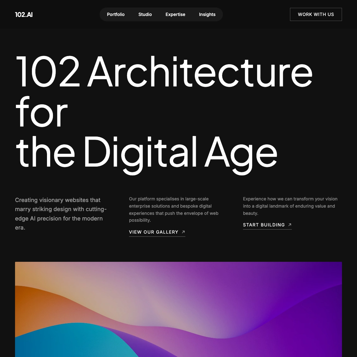The image size is (357, 357).
Task: Open the Portfolio nav item
Action: pos(116,14)
